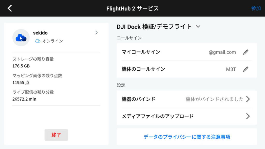
Task: Tap the back arrow to exit FlightHub 2 services
Action: pos(10,8)
